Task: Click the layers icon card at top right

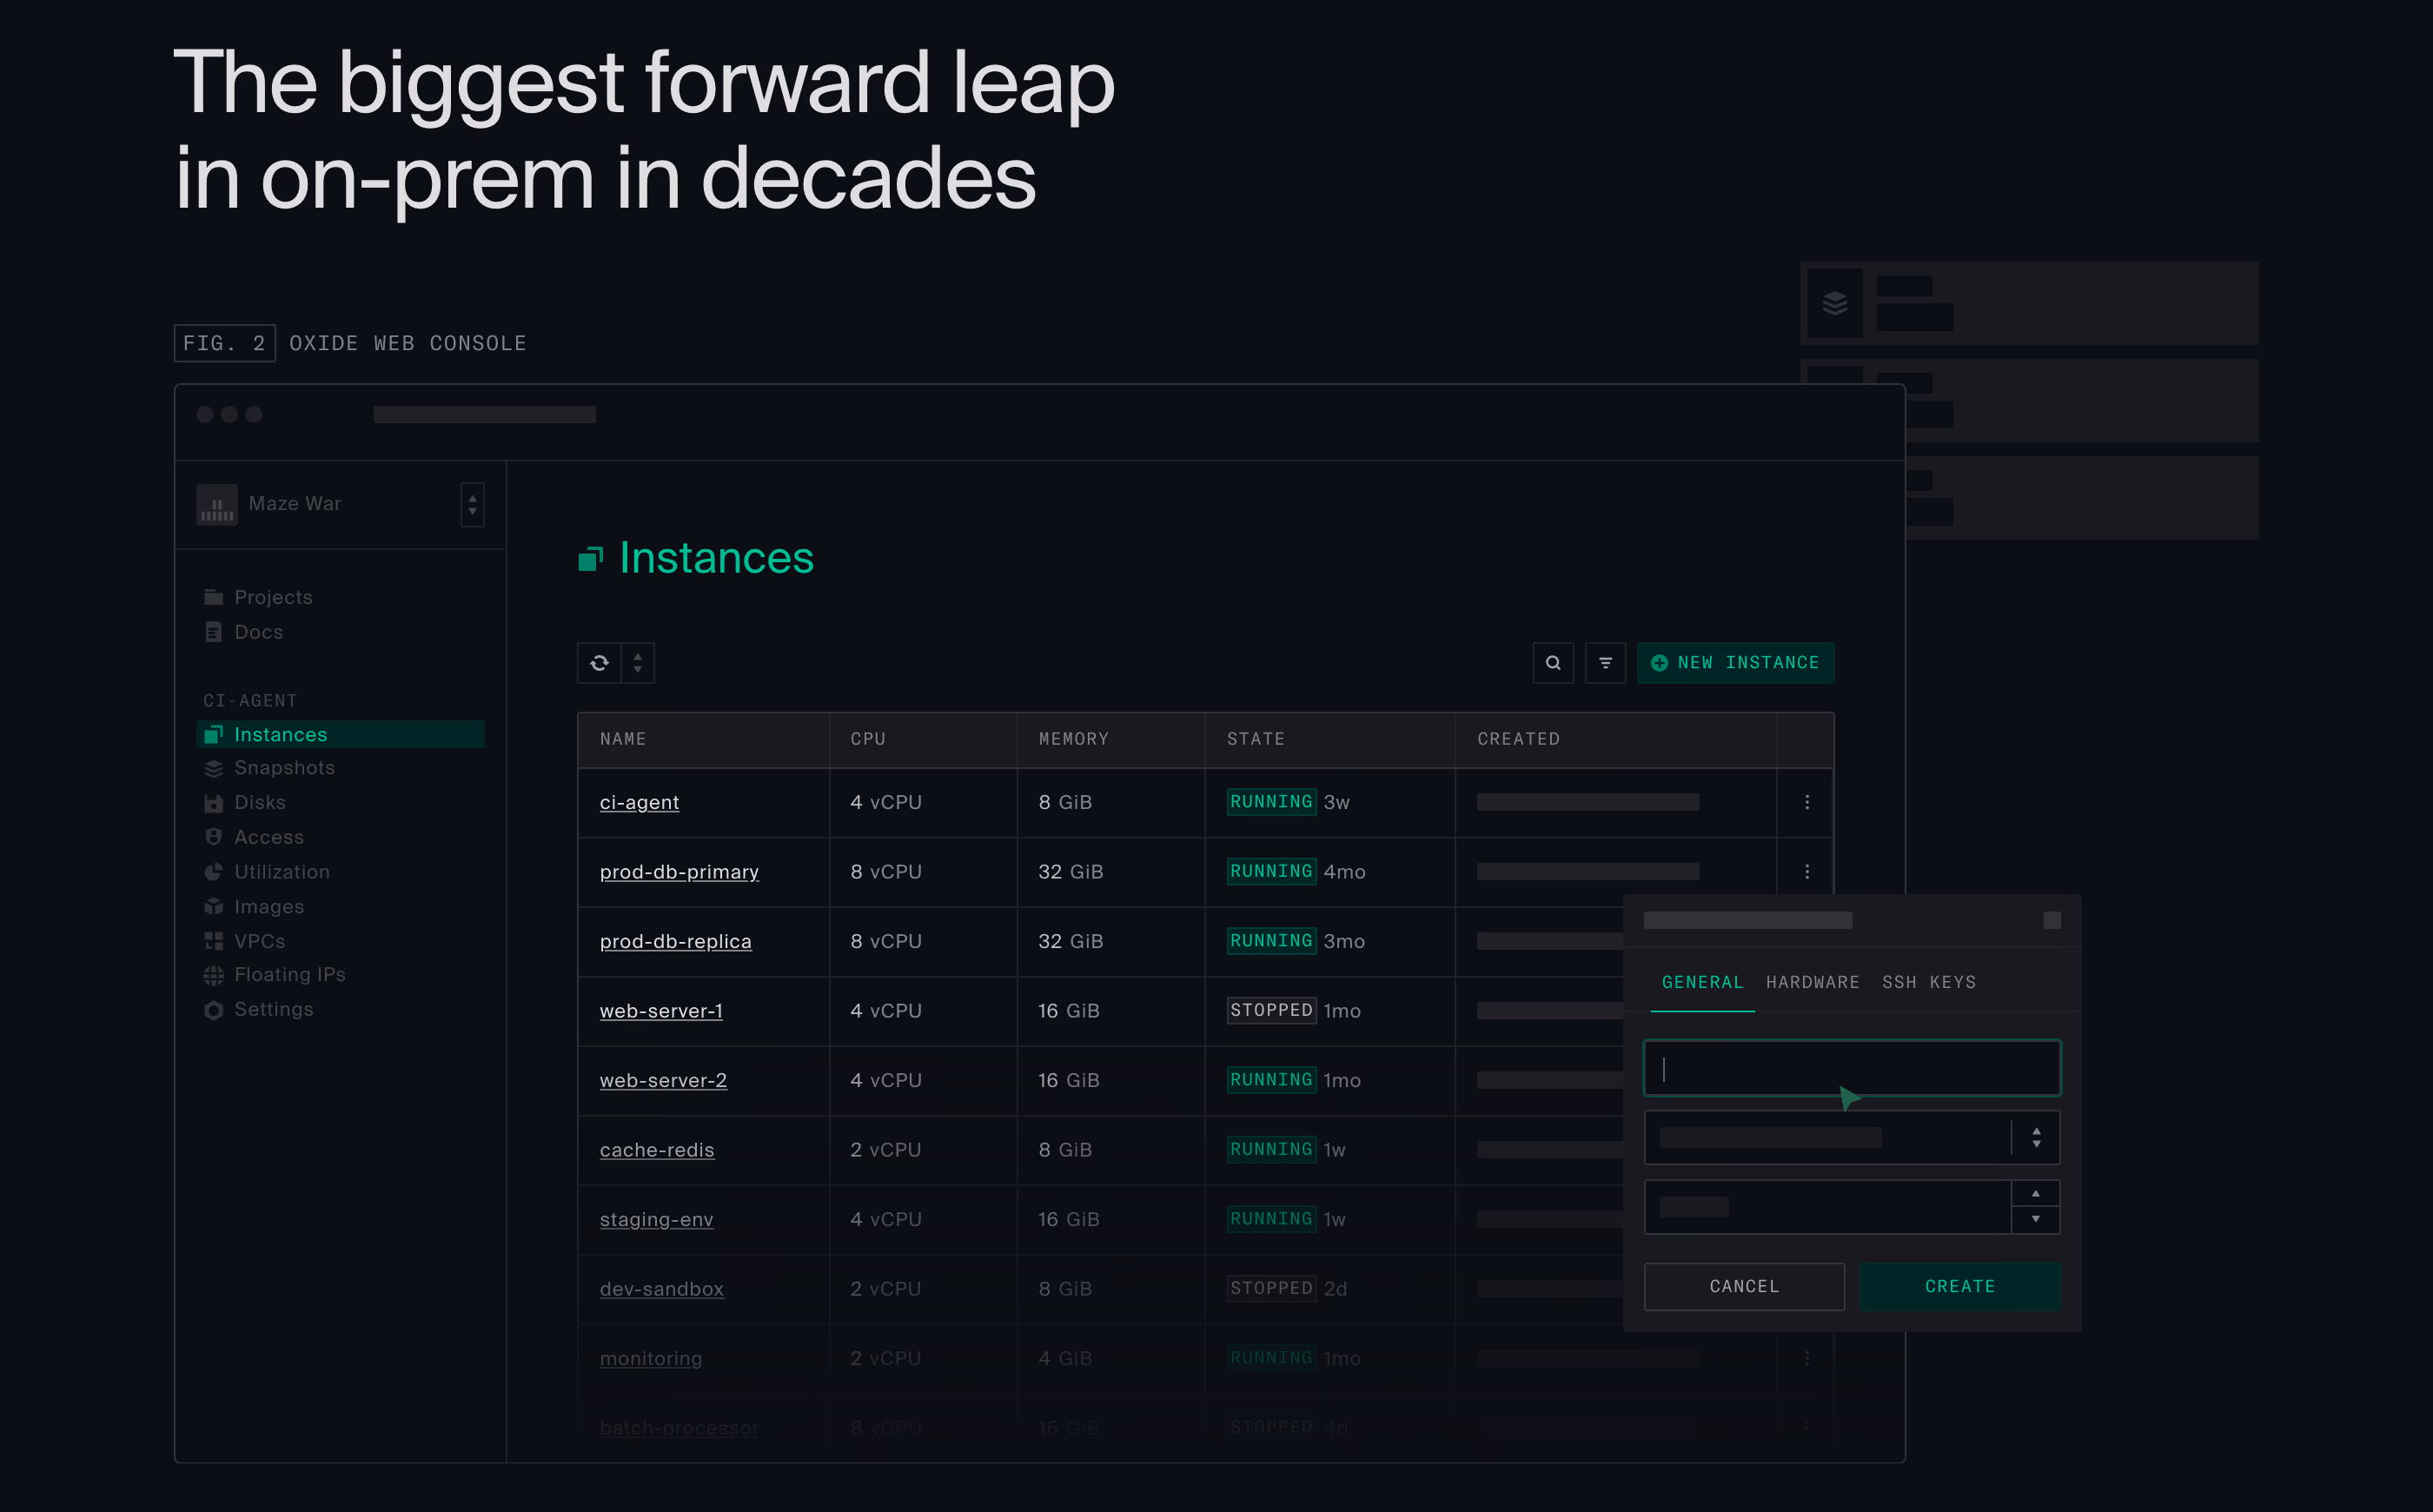Action: click(x=1834, y=303)
